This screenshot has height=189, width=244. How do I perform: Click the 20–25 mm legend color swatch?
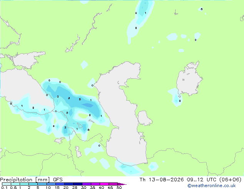click(69, 184)
